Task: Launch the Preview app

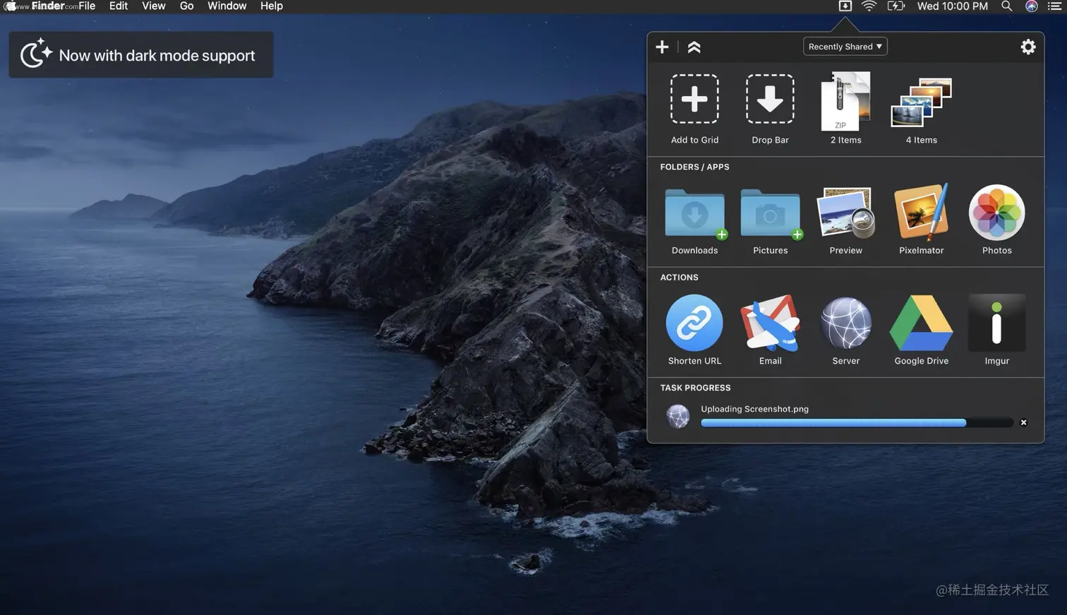Action: [845, 213]
